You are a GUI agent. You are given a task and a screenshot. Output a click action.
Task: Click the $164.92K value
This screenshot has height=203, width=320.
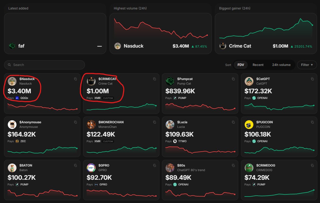(x=22, y=134)
